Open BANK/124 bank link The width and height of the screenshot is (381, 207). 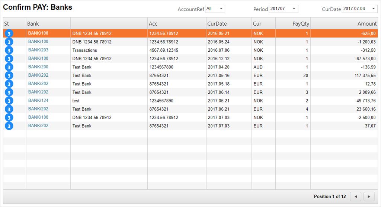[x=38, y=100]
